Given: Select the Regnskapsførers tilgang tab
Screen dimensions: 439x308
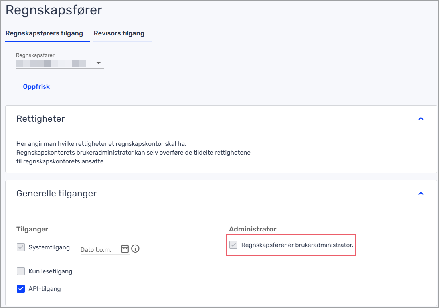Looking at the screenshot, I should tap(44, 33).
